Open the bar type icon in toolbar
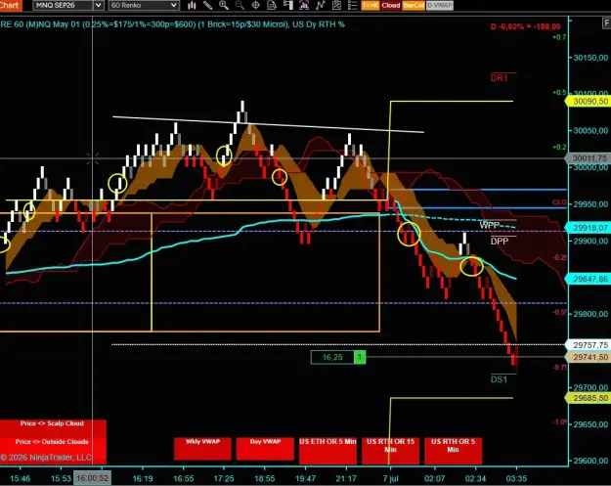The image size is (611, 486). [x=192, y=5]
